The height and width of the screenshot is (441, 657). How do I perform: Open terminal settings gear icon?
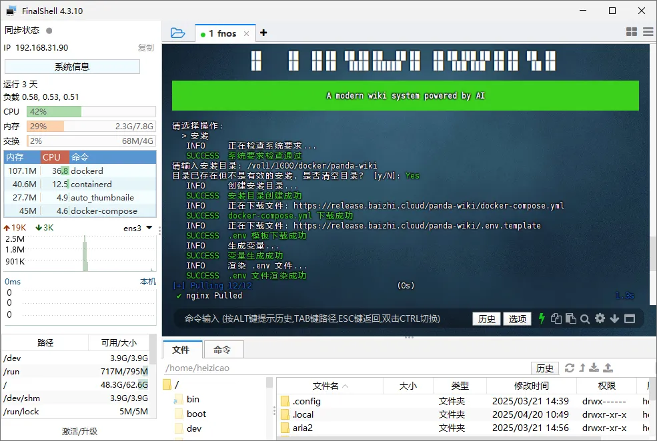(x=600, y=318)
